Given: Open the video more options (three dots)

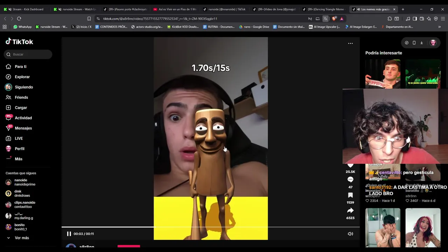Looking at the screenshot, I should pos(350,43).
